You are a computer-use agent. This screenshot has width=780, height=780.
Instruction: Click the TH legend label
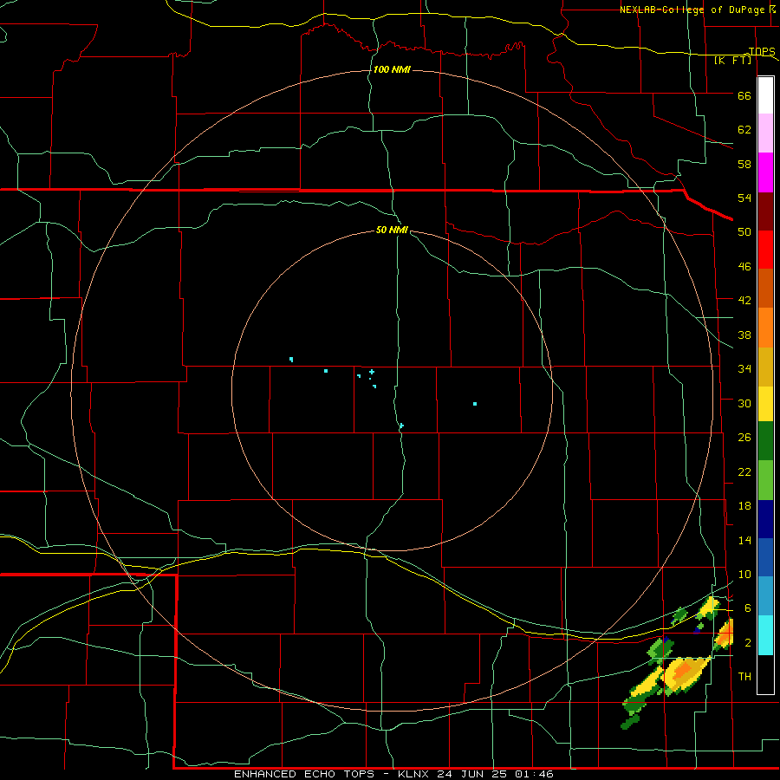(x=744, y=677)
